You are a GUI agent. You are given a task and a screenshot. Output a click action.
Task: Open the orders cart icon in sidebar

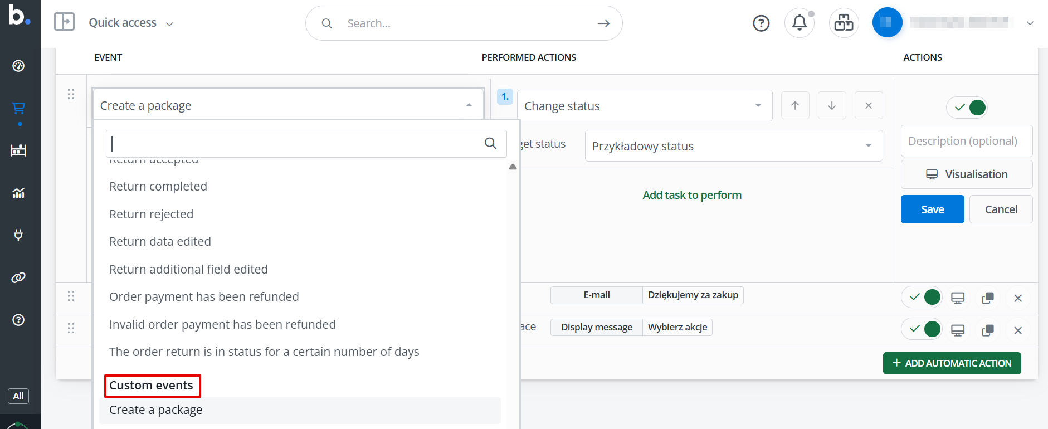[18, 108]
